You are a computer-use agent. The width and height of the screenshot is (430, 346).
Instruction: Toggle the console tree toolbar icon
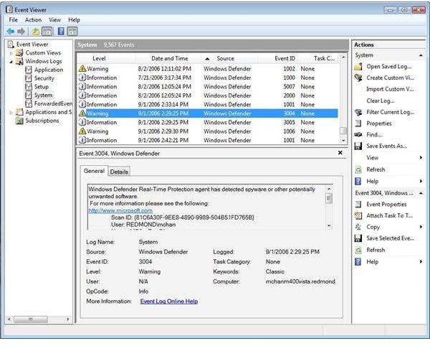(47, 32)
